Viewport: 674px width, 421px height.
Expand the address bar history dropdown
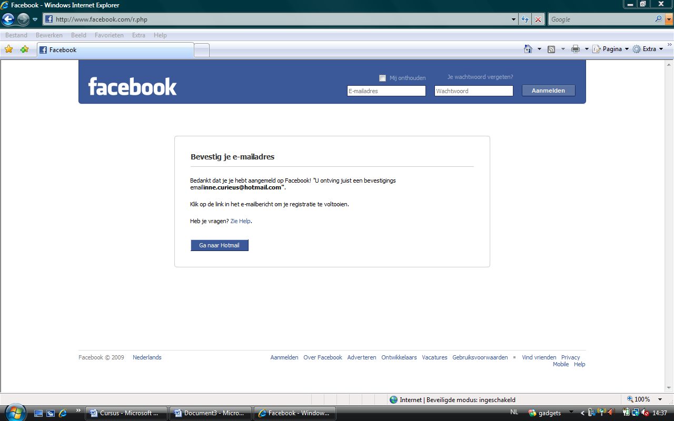coord(514,19)
